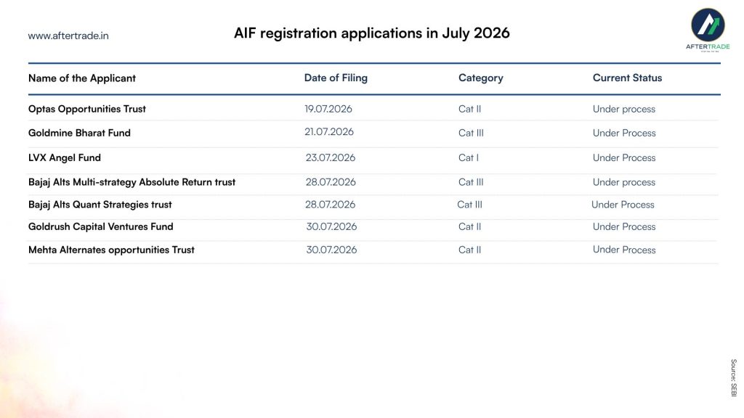Click status of Mehta Alternates row

click(624, 250)
